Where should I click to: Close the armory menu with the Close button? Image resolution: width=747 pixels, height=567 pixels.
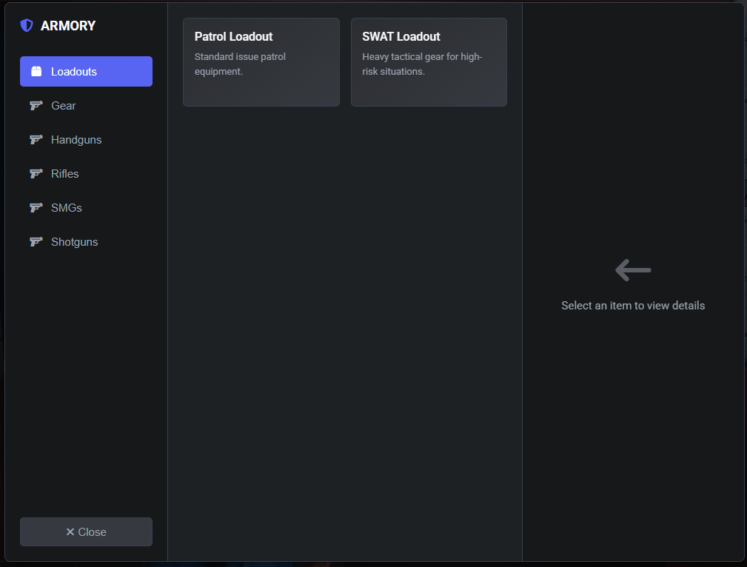click(86, 531)
